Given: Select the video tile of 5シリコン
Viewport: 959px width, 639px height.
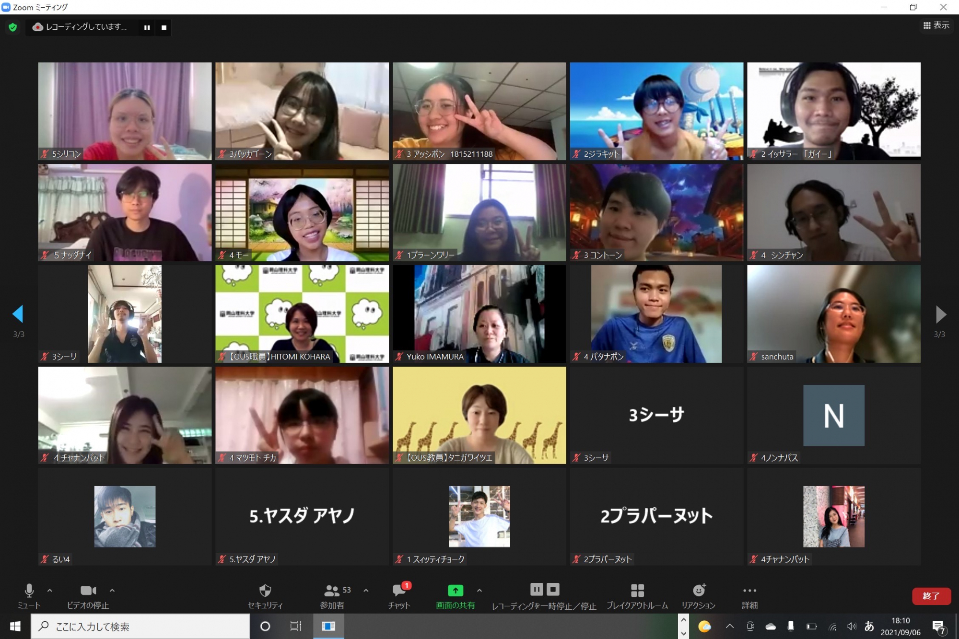Looking at the screenshot, I should (125, 111).
